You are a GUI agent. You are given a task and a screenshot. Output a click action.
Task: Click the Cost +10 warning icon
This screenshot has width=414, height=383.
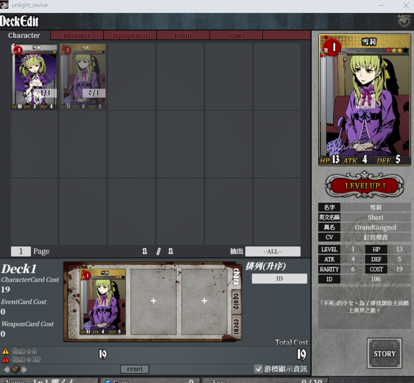click(x=6, y=360)
